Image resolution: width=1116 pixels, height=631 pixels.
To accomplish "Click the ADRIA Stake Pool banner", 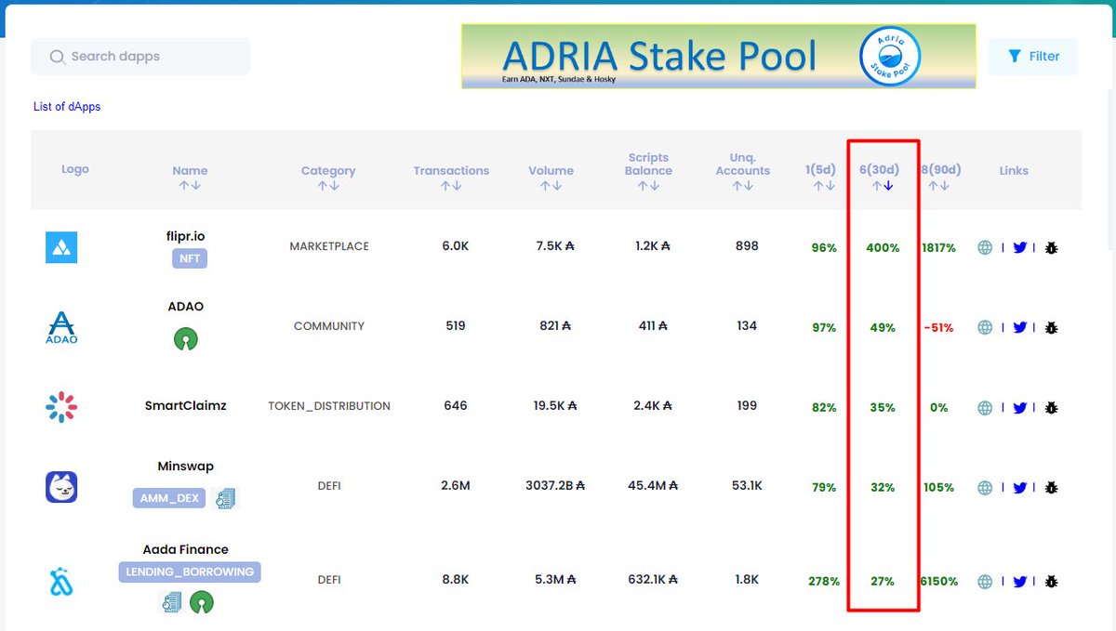I will pos(718,57).
